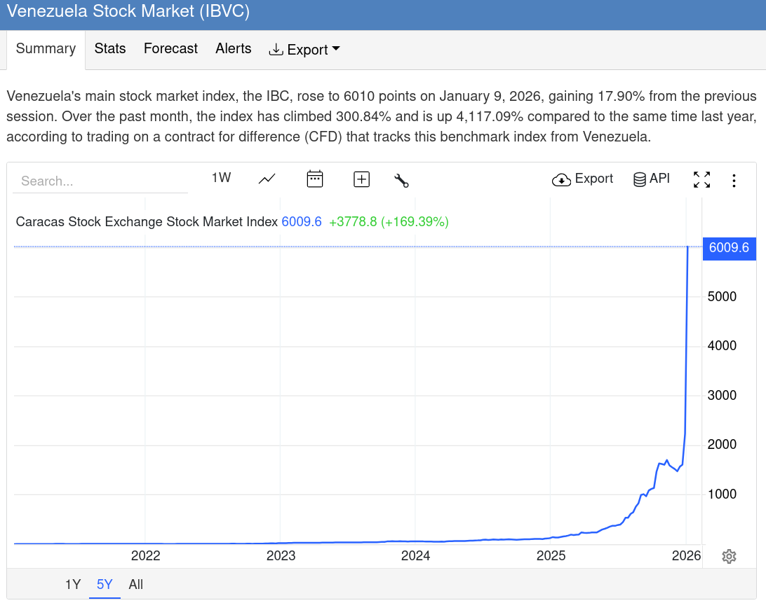Screen dimensions: 766x603
Task: Click the Caracas Stock Exchange Stock Market Index legend
Action: 147,221
